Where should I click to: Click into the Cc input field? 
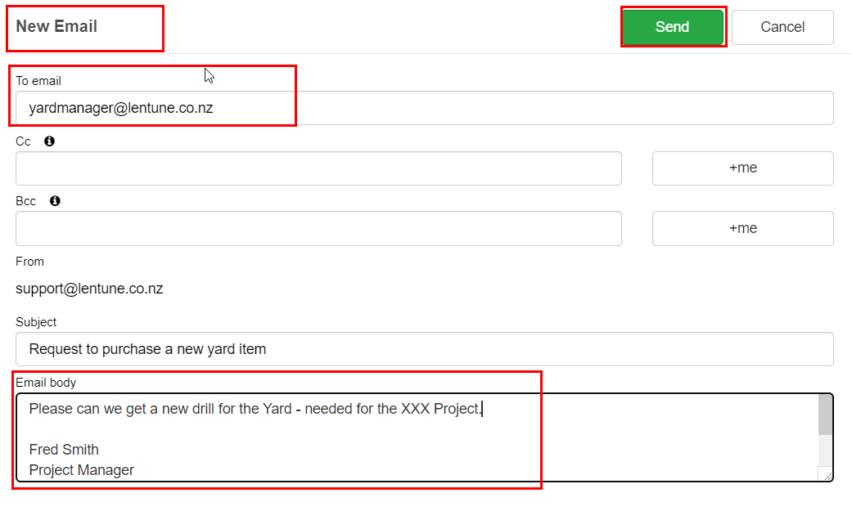tap(318, 168)
